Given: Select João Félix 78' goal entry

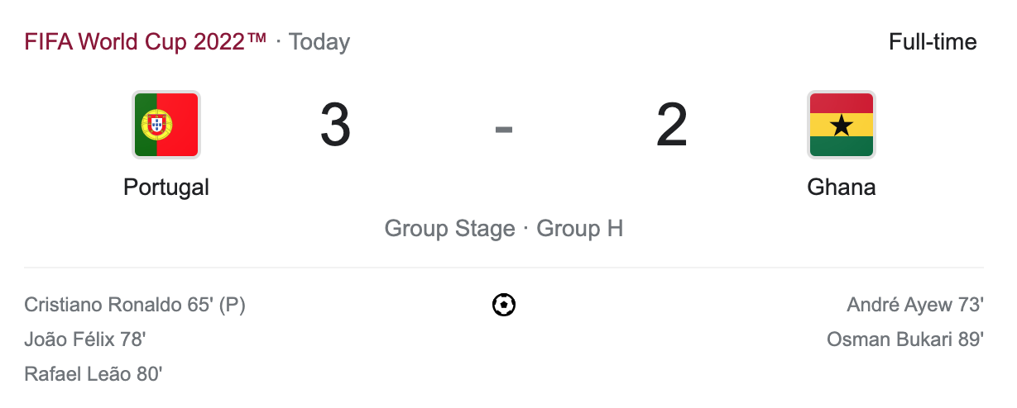Looking at the screenshot, I should pos(85,339).
